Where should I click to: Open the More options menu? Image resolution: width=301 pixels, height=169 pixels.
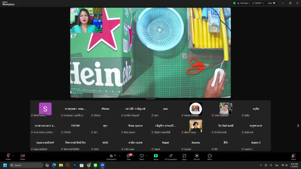tap(210, 156)
